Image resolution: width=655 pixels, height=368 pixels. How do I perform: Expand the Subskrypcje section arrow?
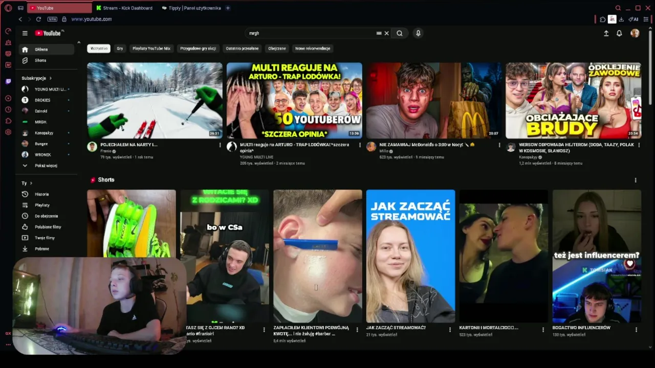click(x=51, y=78)
